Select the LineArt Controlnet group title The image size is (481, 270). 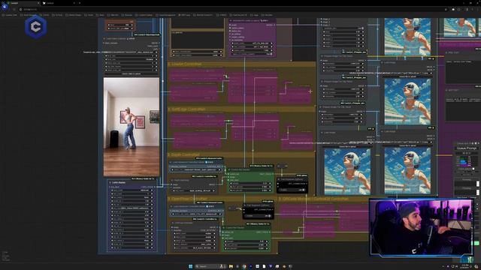pyautogui.click(x=185, y=64)
